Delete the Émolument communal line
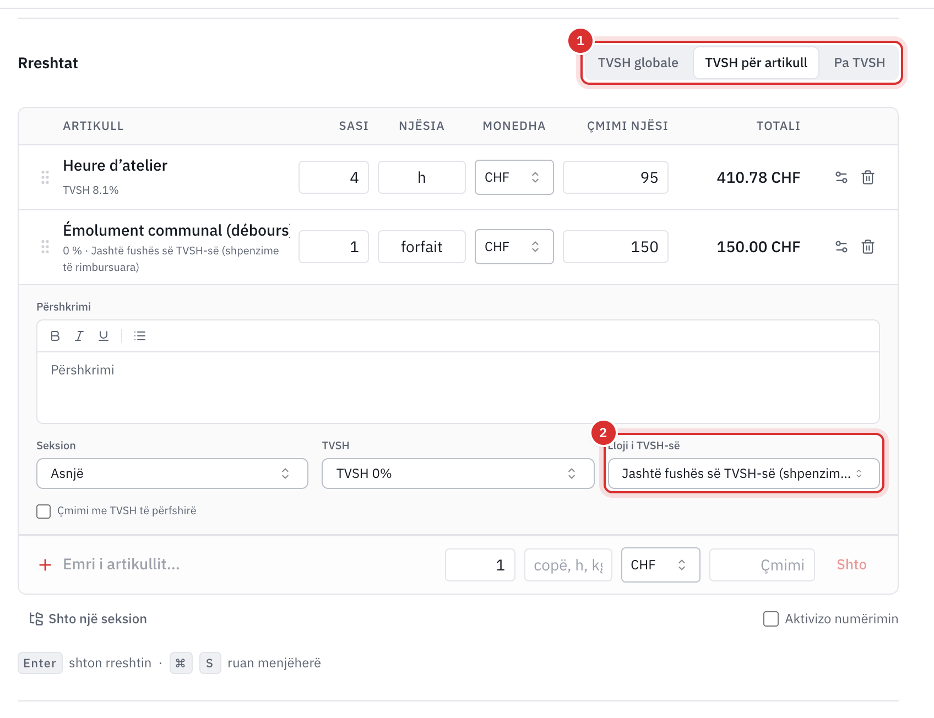This screenshot has width=934, height=718. pyautogui.click(x=868, y=247)
